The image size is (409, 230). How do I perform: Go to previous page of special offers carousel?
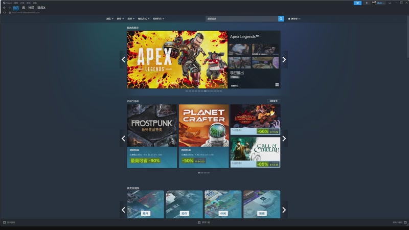point(123,139)
